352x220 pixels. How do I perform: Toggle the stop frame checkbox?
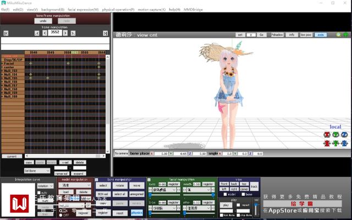coord(238,215)
